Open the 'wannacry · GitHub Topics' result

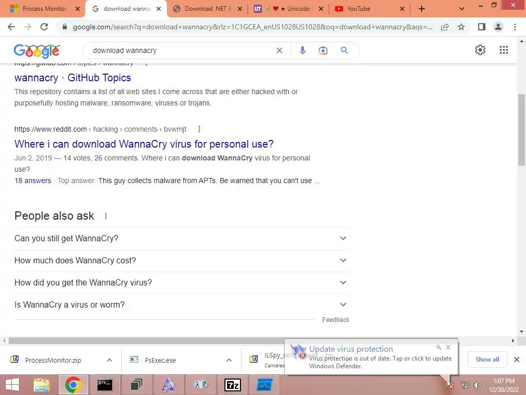click(x=72, y=78)
